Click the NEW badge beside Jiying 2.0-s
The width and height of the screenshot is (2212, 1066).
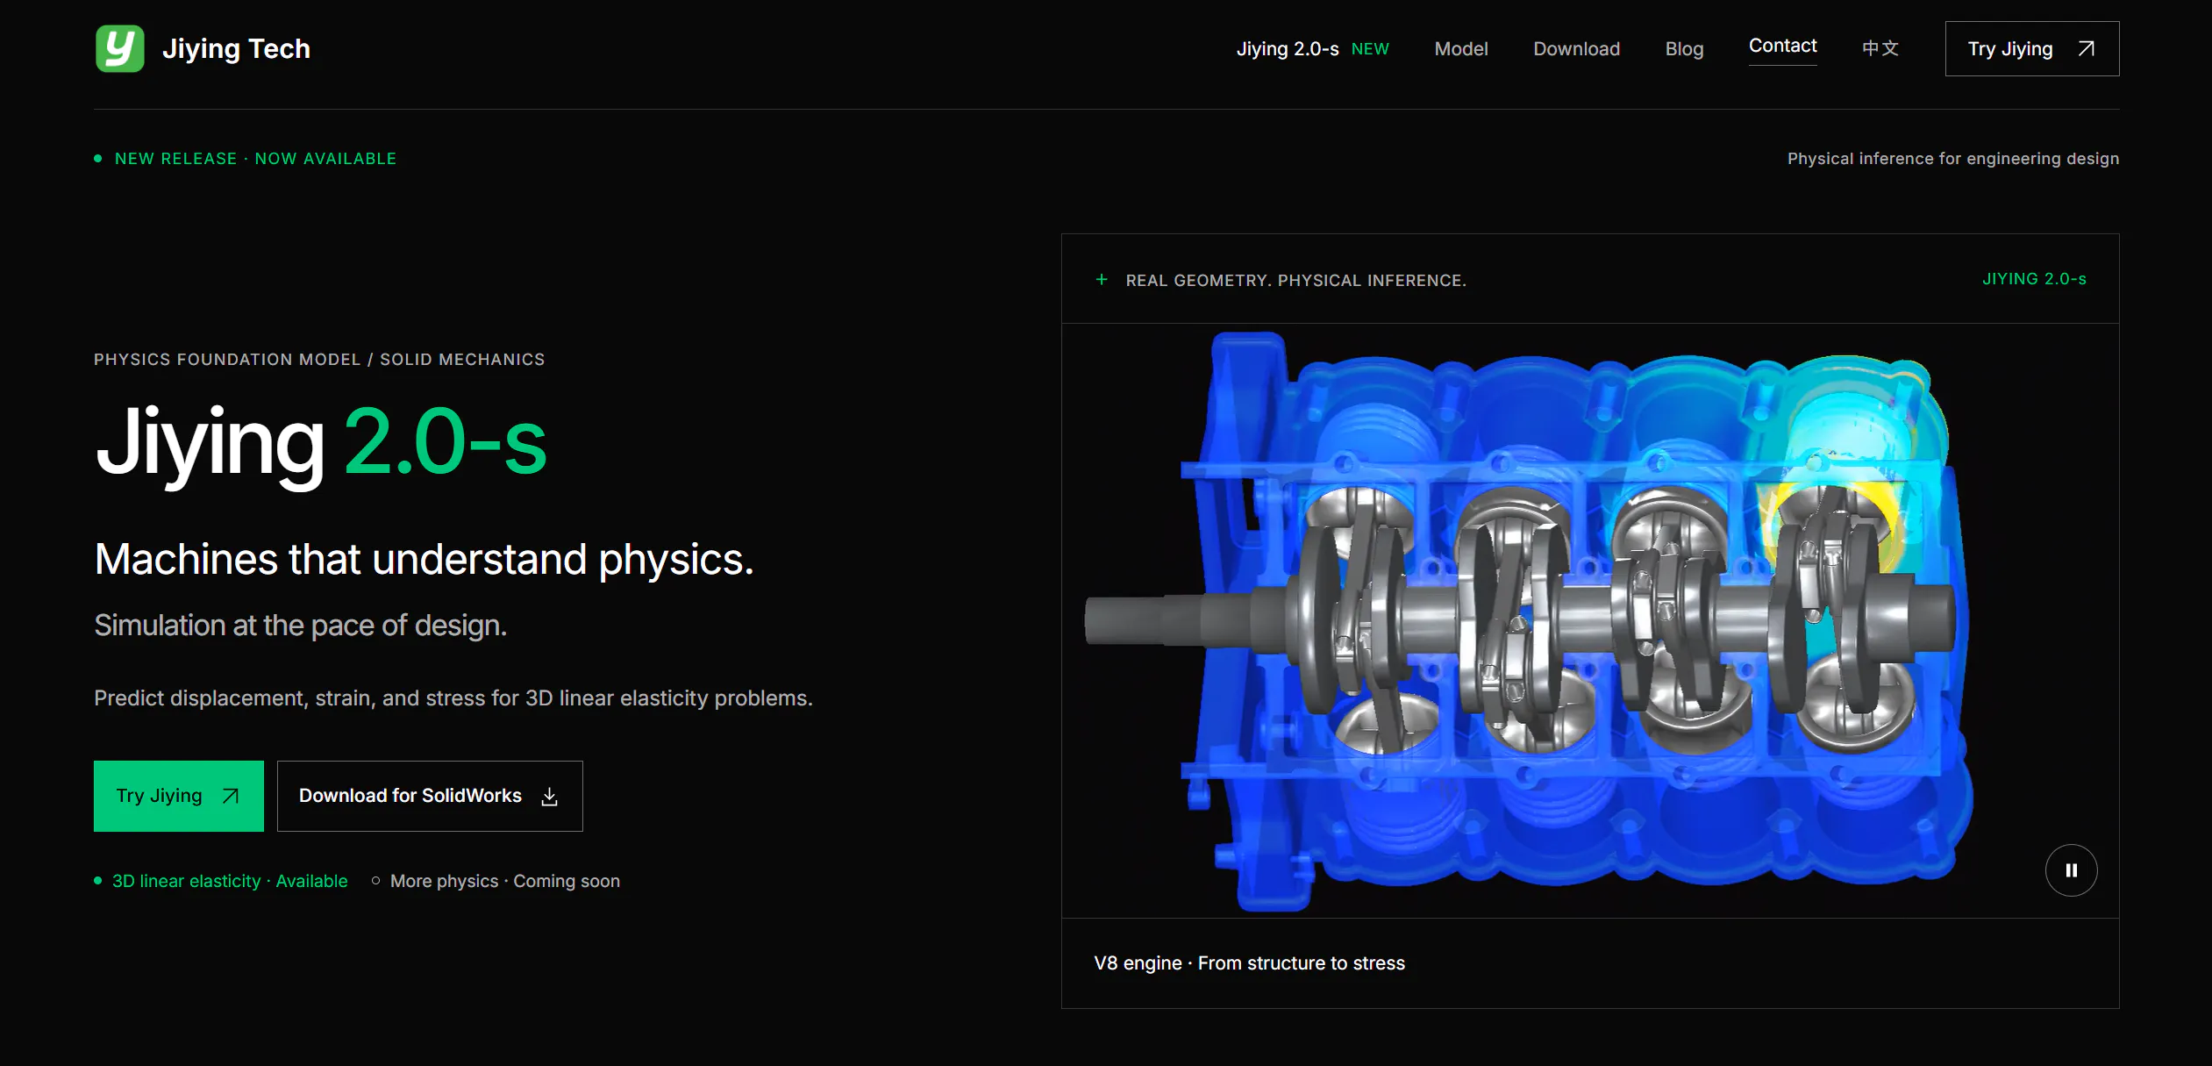point(1370,49)
